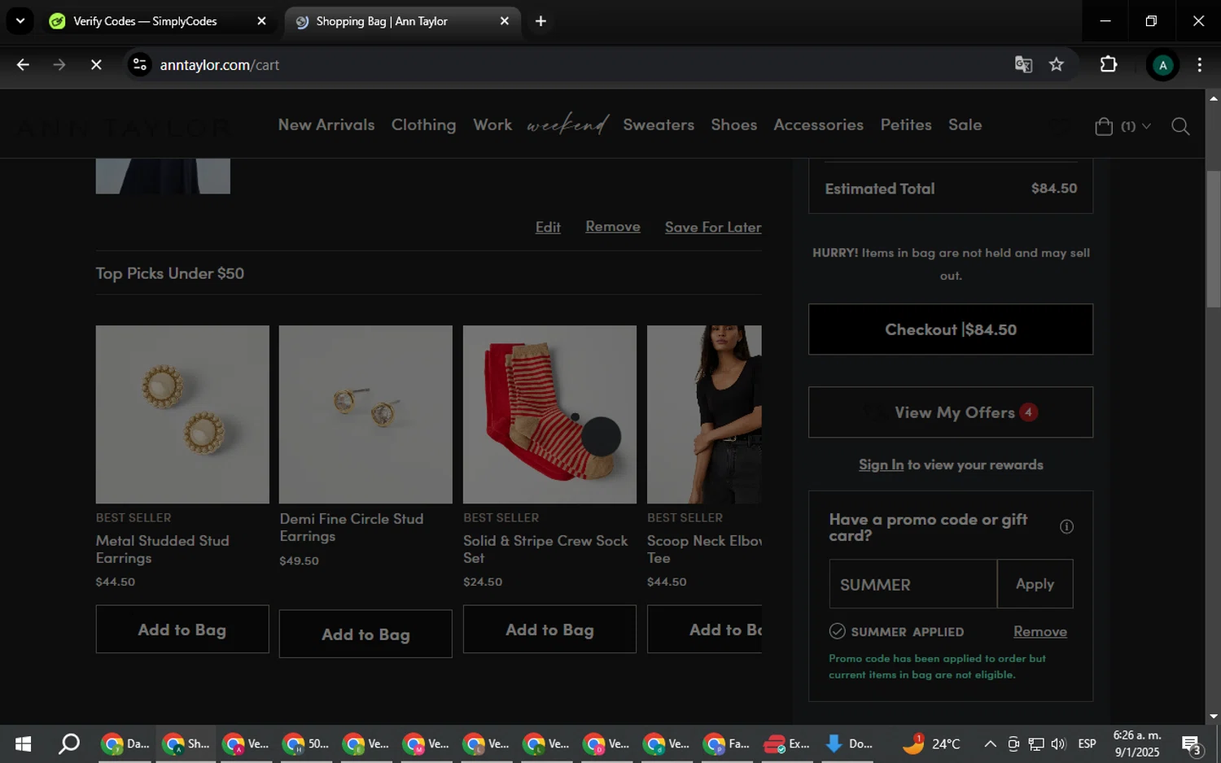
Task: Add Scoop Neck Elbow Tee to bag
Action: [x=705, y=630]
